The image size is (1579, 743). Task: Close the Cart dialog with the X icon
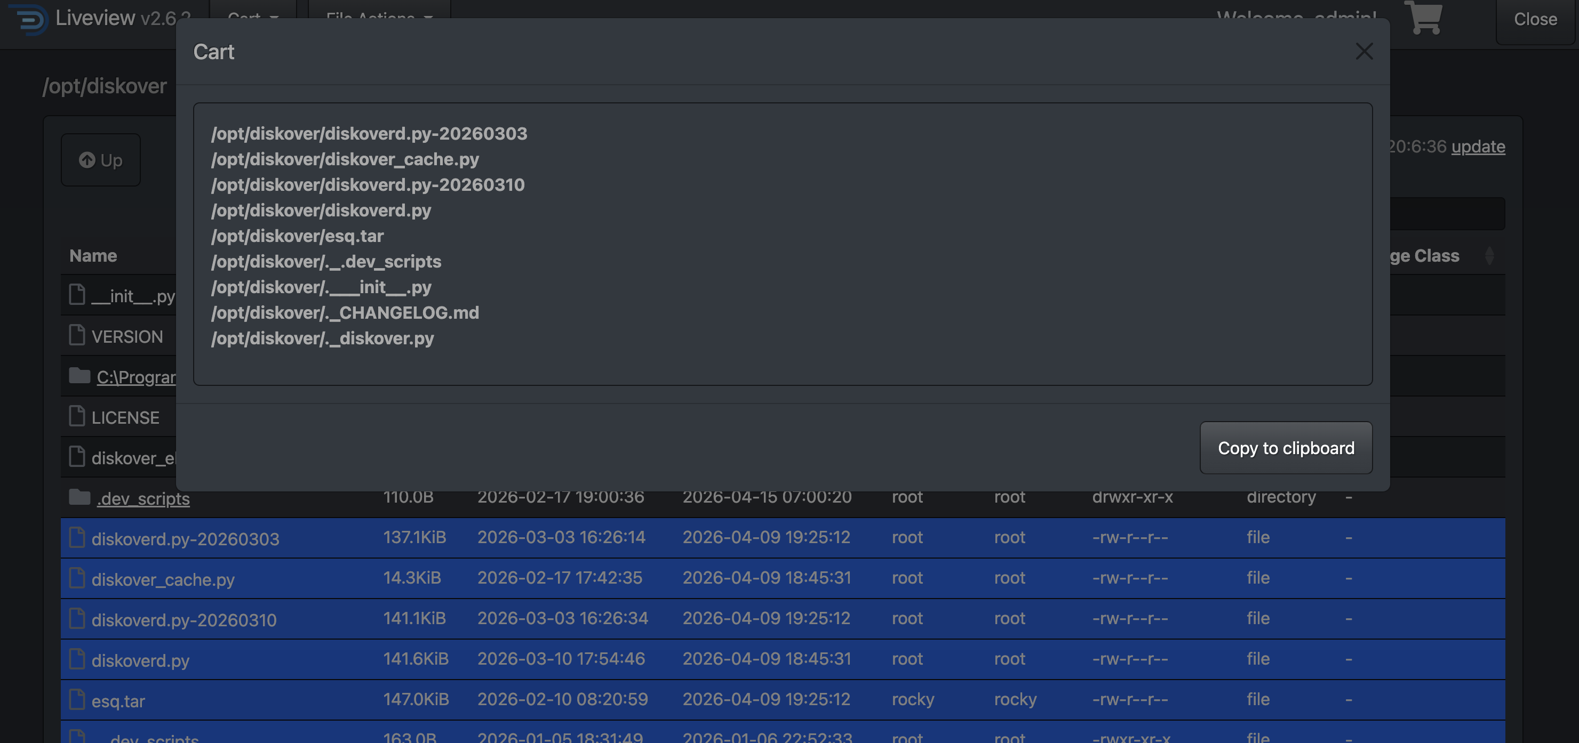click(1364, 52)
